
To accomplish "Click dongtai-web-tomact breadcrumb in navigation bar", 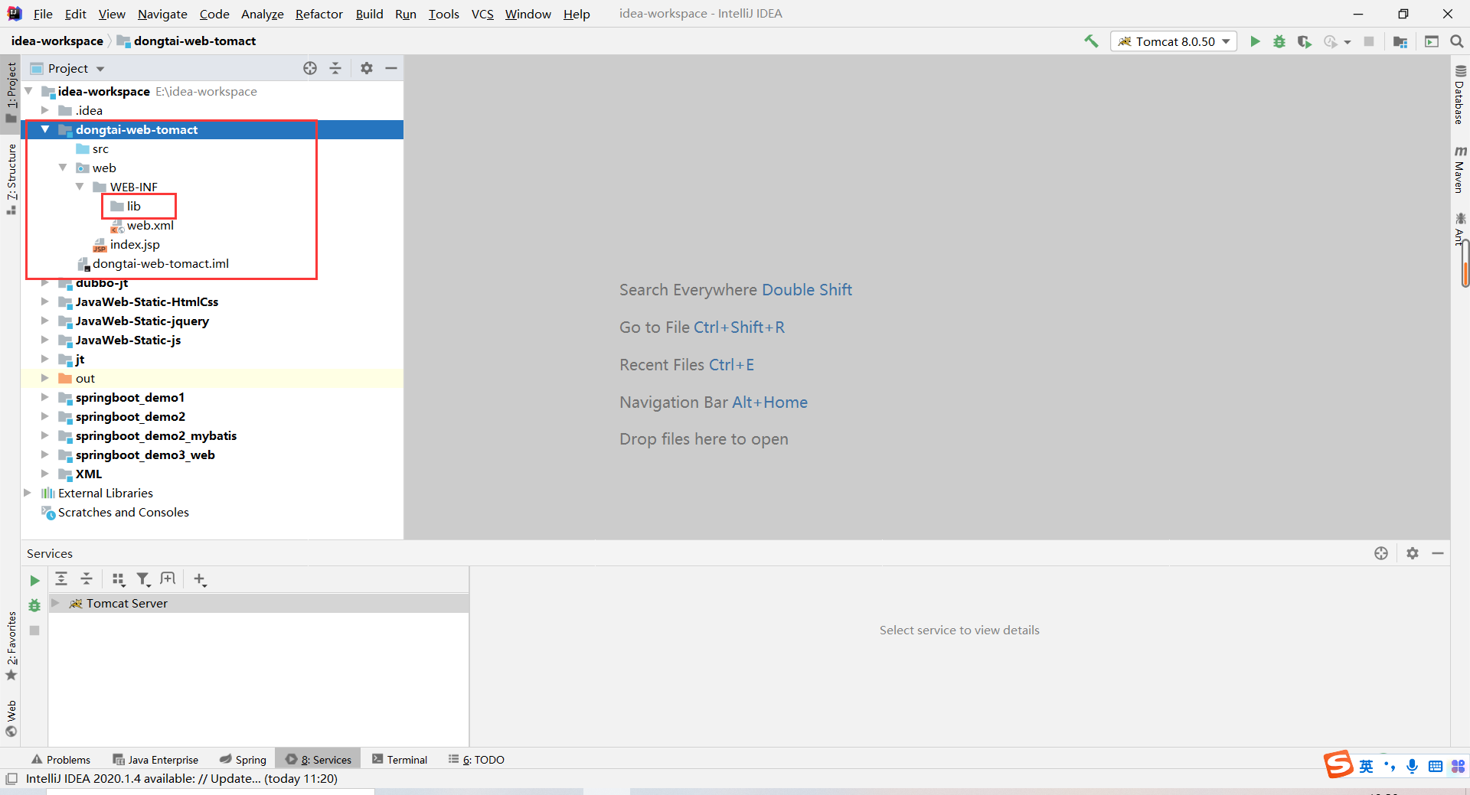I will [x=187, y=41].
